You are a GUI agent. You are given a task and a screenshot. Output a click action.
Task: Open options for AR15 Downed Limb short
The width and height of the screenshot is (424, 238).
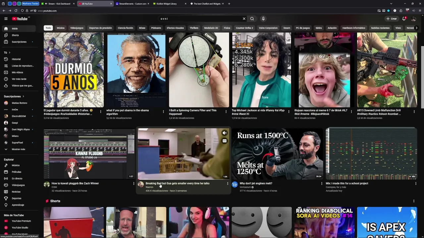tap(414, 112)
